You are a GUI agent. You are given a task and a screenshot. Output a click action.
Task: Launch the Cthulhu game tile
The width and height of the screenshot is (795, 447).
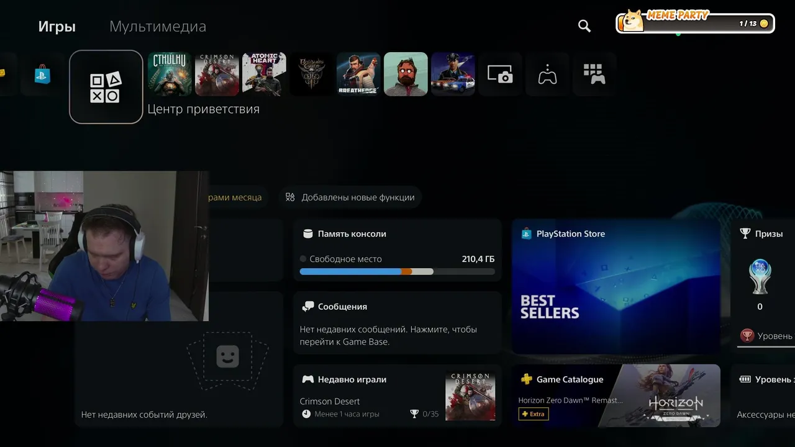coord(170,74)
